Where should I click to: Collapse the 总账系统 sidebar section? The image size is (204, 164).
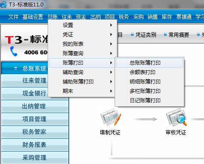click(16, 69)
